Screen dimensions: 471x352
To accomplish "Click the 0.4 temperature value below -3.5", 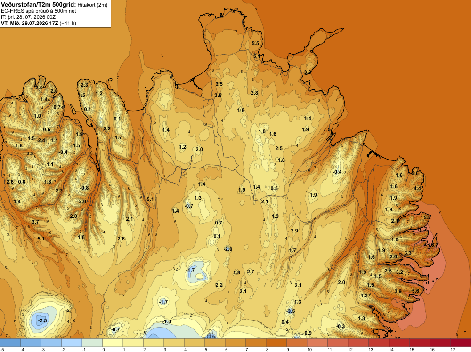I will (x=285, y=322).
